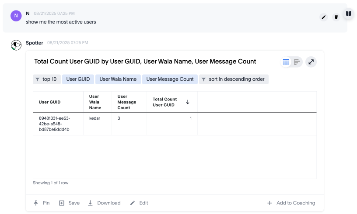Open the sort in descending order chip
This screenshot has width=357, height=214.
[x=234, y=79]
